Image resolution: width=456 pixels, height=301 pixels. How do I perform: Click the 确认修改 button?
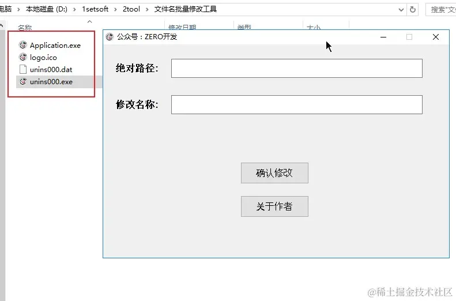pyautogui.click(x=274, y=173)
